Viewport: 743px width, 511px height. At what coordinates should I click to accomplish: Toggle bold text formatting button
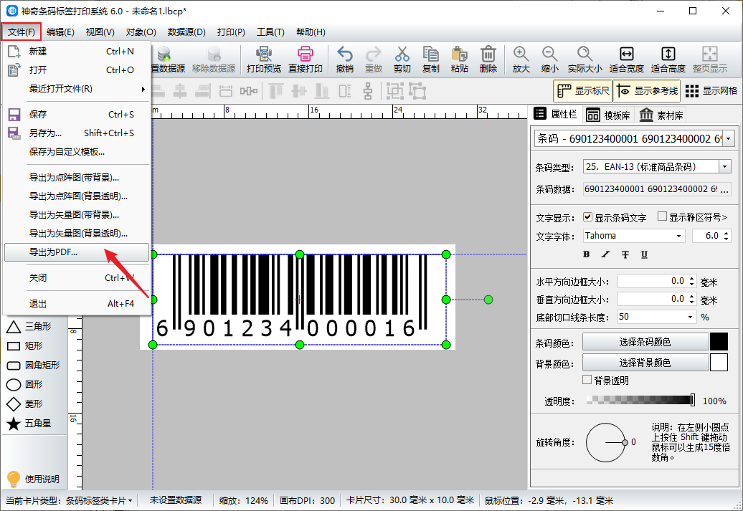[586, 254]
